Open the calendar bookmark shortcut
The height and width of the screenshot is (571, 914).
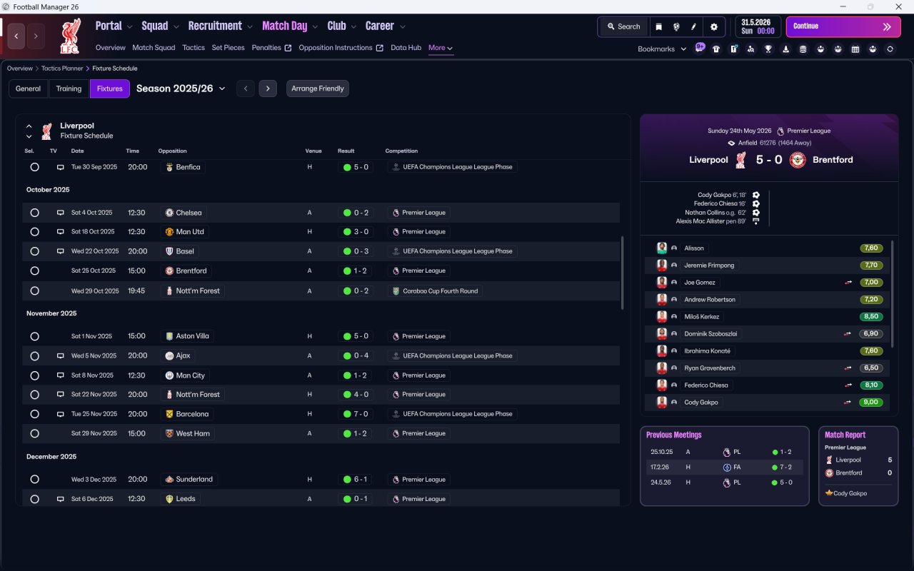pyautogui.click(x=855, y=49)
